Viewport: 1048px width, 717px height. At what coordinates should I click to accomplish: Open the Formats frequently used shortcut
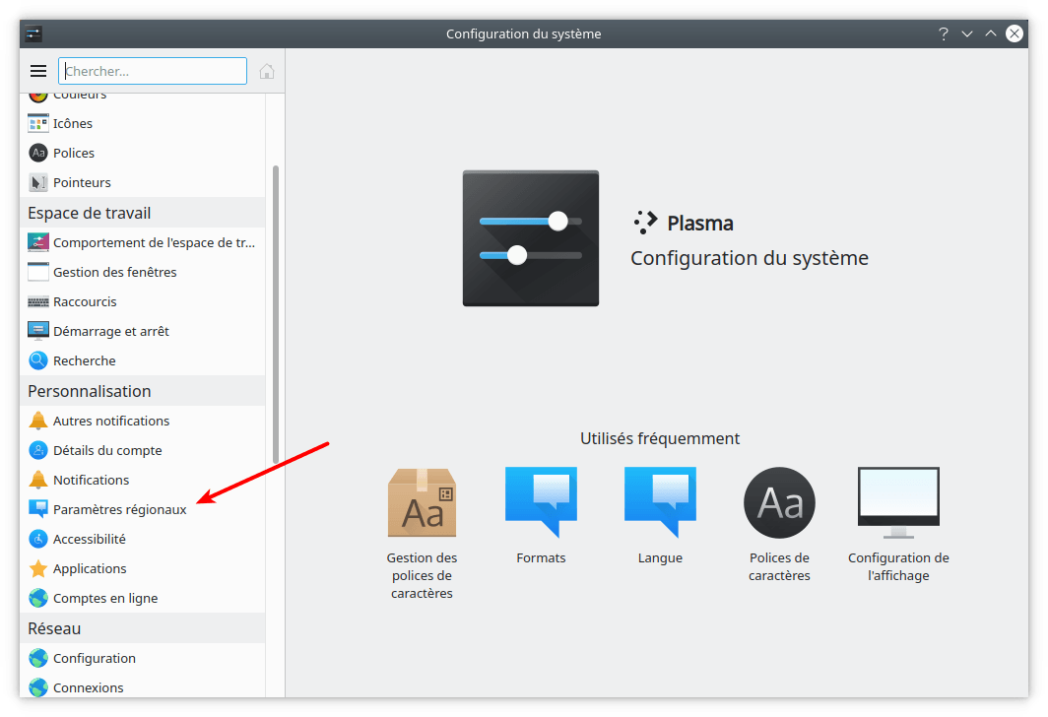coord(541,516)
